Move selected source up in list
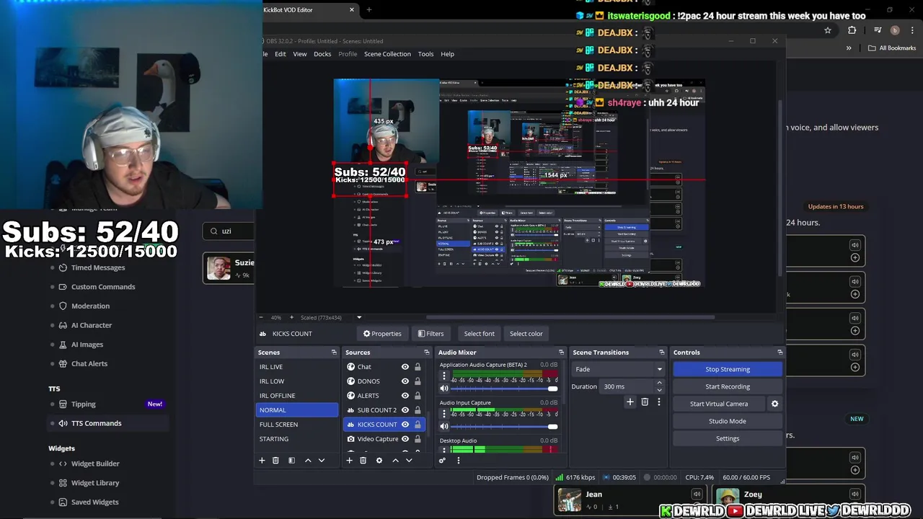The width and height of the screenshot is (923, 519). pos(395,460)
